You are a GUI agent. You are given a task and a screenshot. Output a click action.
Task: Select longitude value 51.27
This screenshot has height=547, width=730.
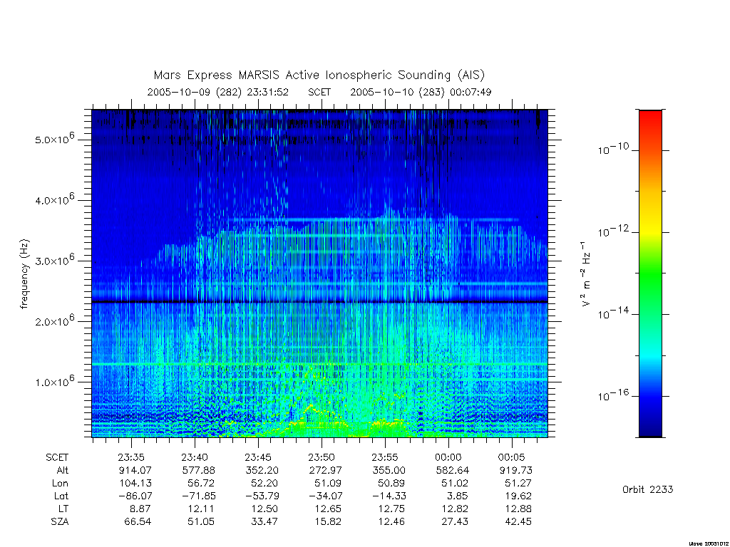pos(518,484)
